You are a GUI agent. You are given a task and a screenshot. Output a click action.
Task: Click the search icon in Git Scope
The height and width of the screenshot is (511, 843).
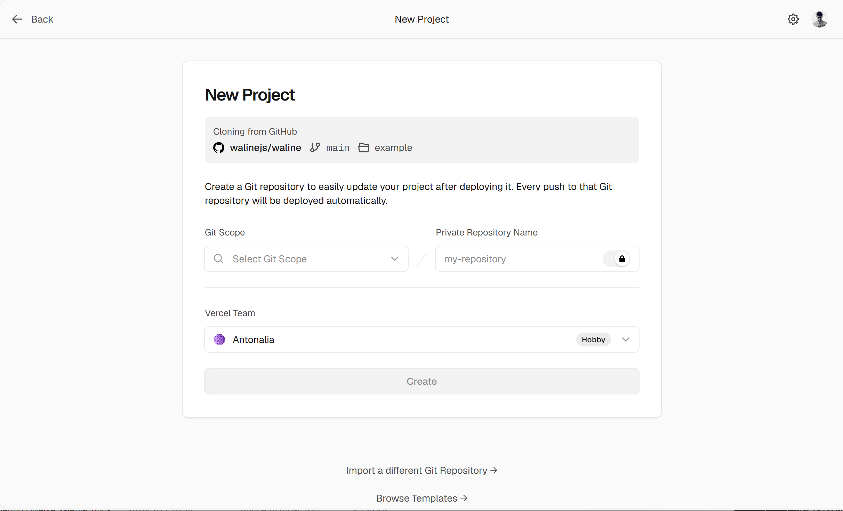tap(218, 259)
